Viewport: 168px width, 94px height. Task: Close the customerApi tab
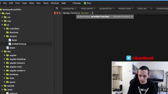point(76,9)
